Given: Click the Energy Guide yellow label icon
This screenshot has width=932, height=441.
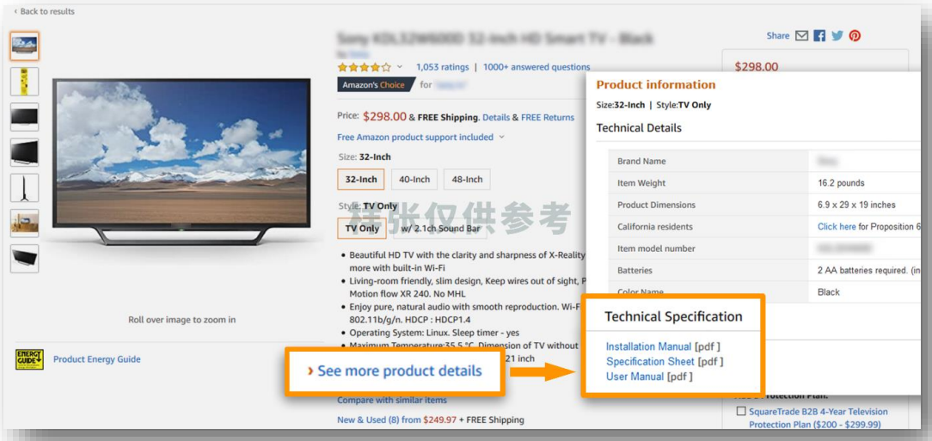Looking at the screenshot, I should (29, 359).
